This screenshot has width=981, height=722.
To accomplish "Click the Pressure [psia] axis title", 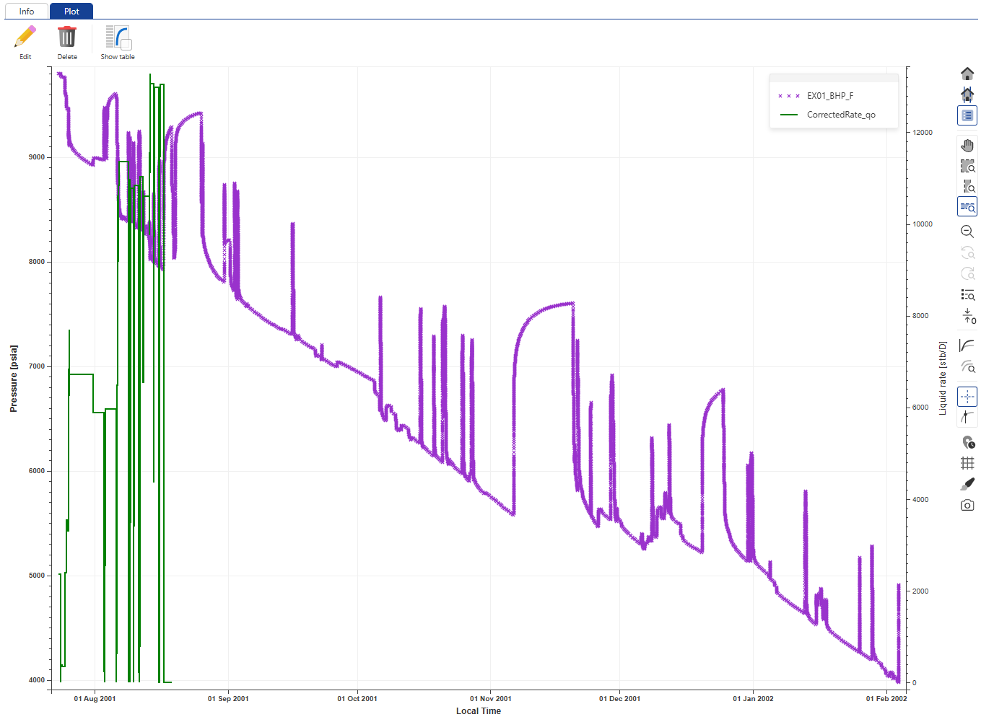I will pyautogui.click(x=14, y=379).
